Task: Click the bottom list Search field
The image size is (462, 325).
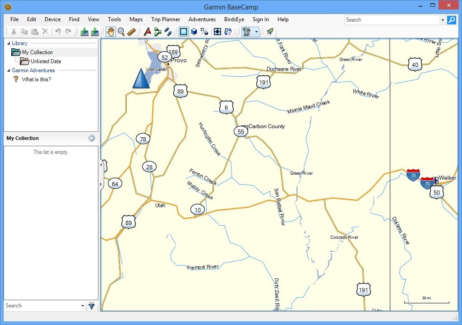Action: (42, 306)
